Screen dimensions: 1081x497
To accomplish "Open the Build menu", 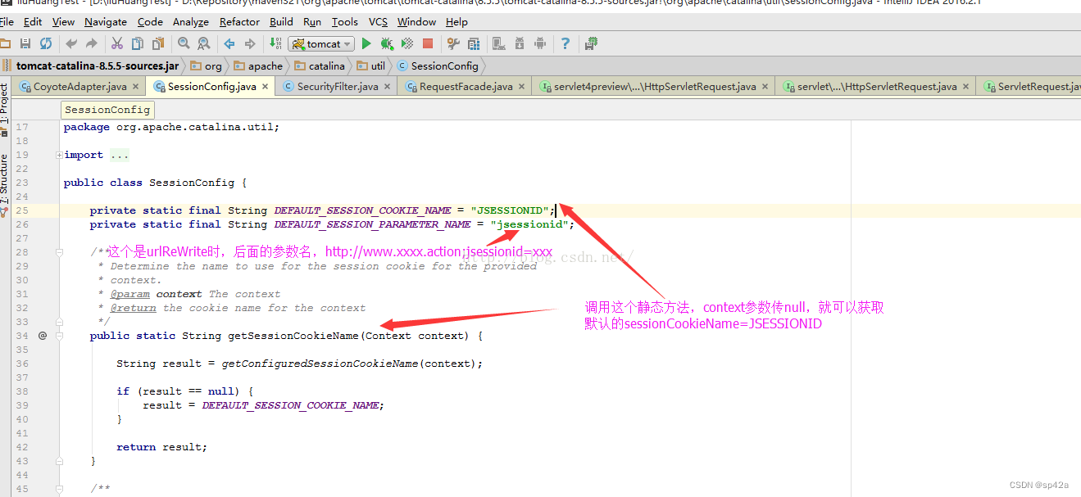I will 281,22.
